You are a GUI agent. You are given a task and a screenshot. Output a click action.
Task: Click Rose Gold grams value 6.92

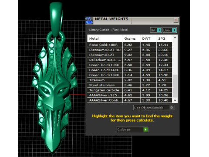pyautogui.click(x=128, y=45)
